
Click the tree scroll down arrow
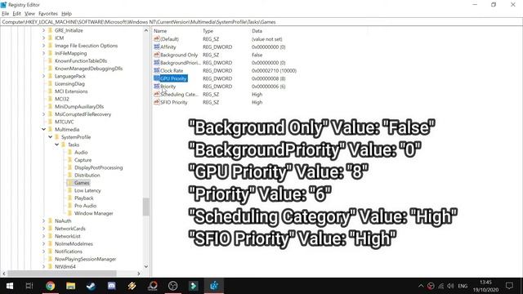click(145, 266)
